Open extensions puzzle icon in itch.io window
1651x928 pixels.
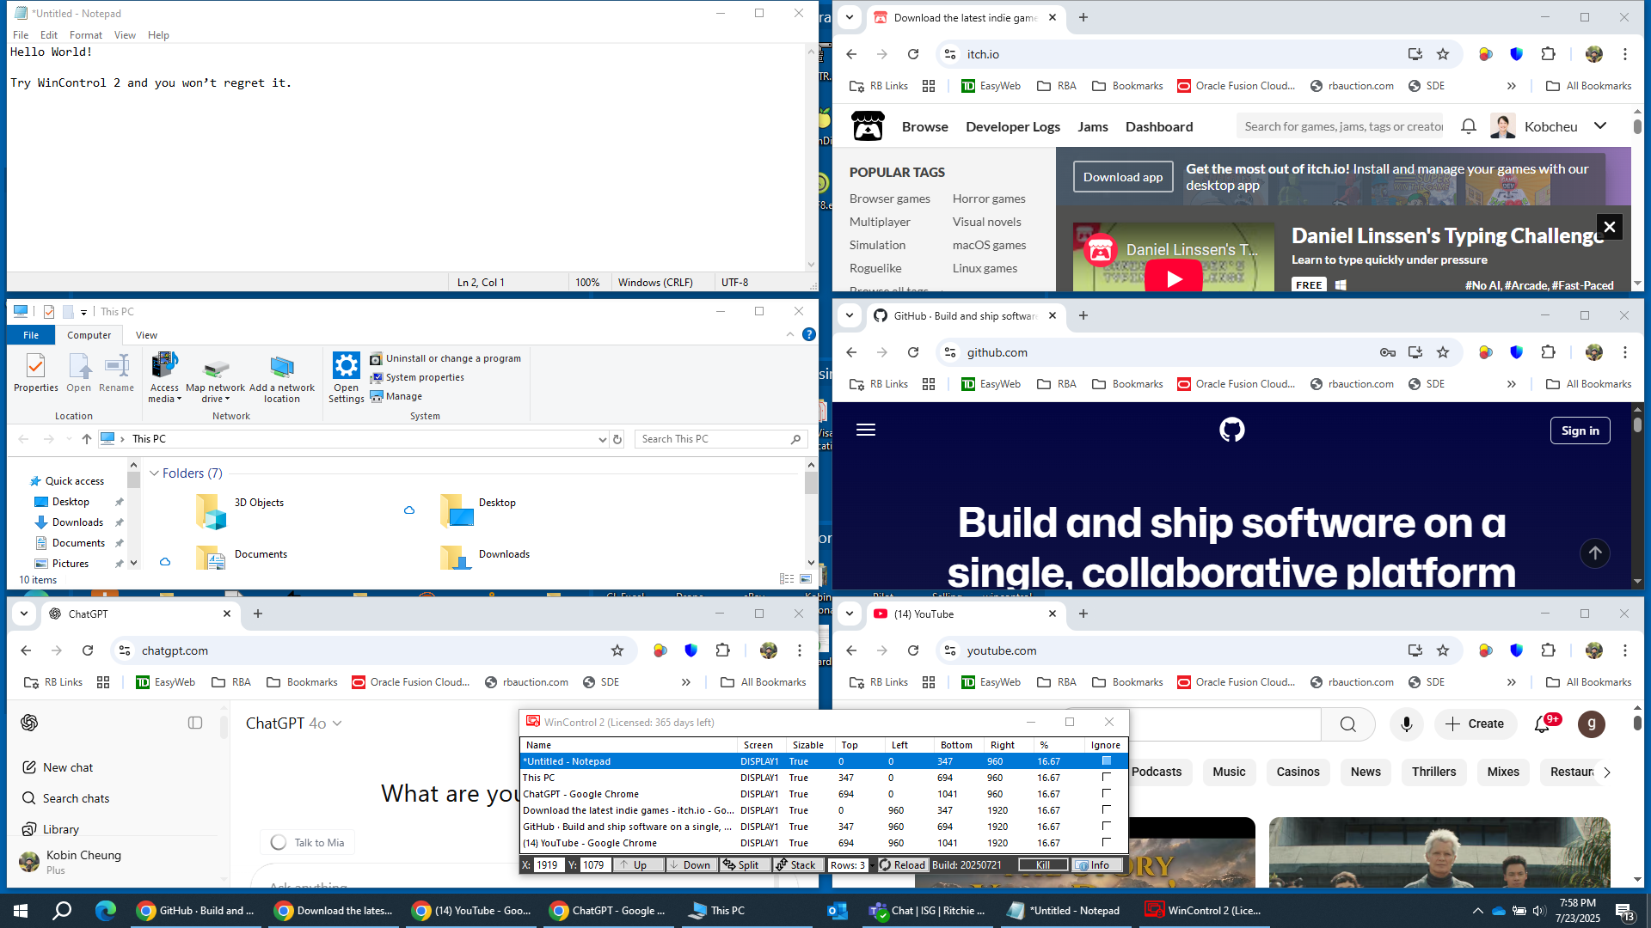[x=1548, y=54]
